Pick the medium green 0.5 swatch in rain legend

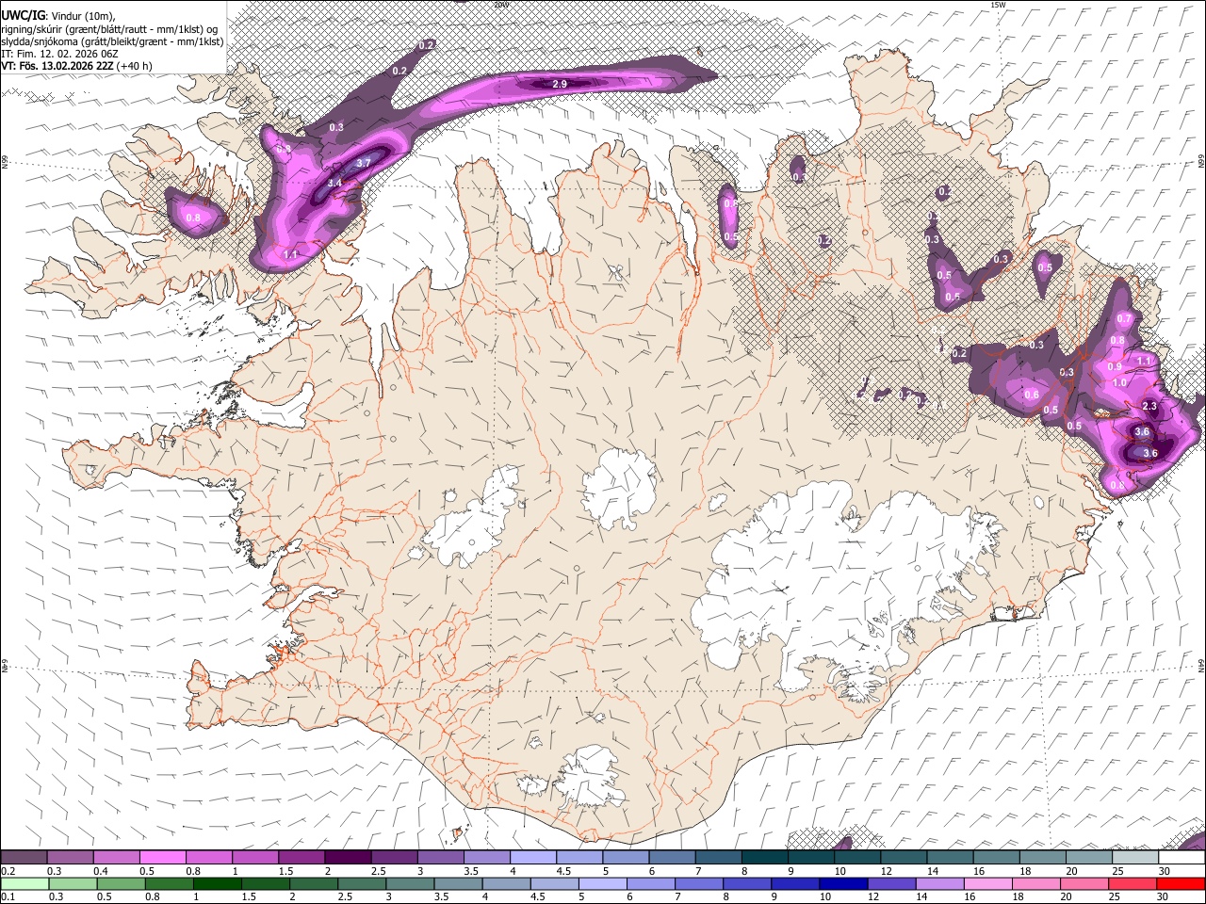point(121,883)
